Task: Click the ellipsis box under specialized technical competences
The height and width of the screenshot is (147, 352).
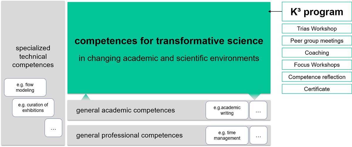Action: (53, 128)
